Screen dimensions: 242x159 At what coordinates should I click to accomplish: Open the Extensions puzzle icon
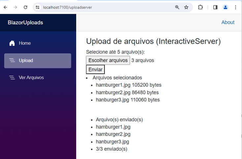(x=200, y=7)
